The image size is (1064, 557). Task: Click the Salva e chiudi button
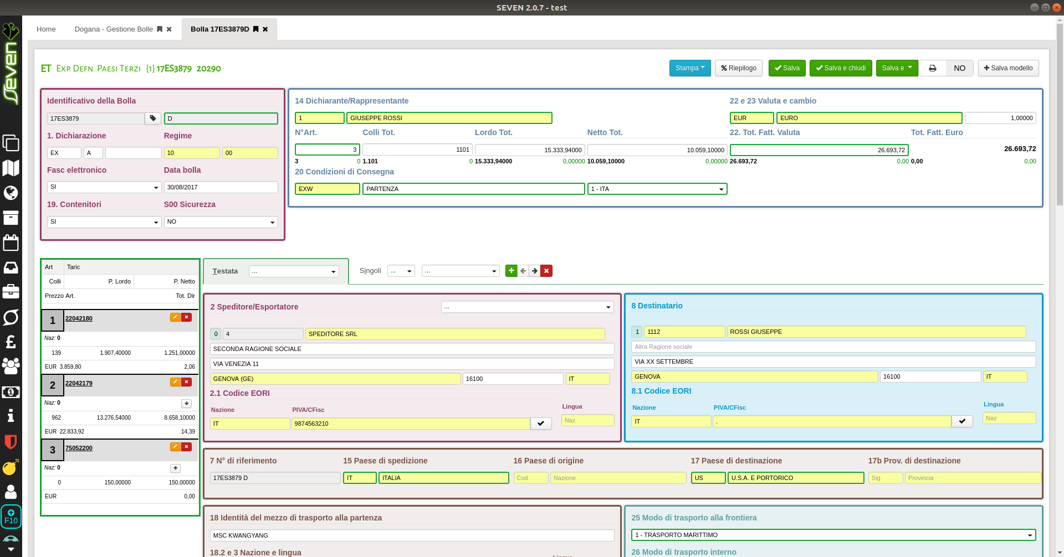click(x=841, y=68)
